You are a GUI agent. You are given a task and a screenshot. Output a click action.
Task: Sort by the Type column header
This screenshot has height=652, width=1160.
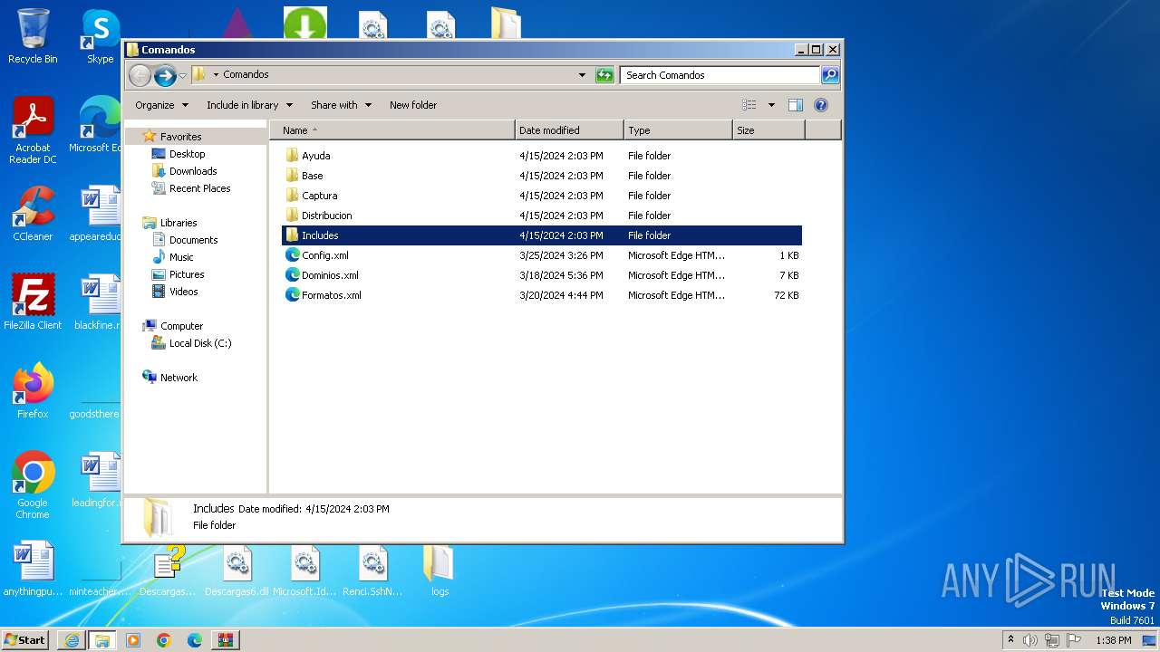678,130
